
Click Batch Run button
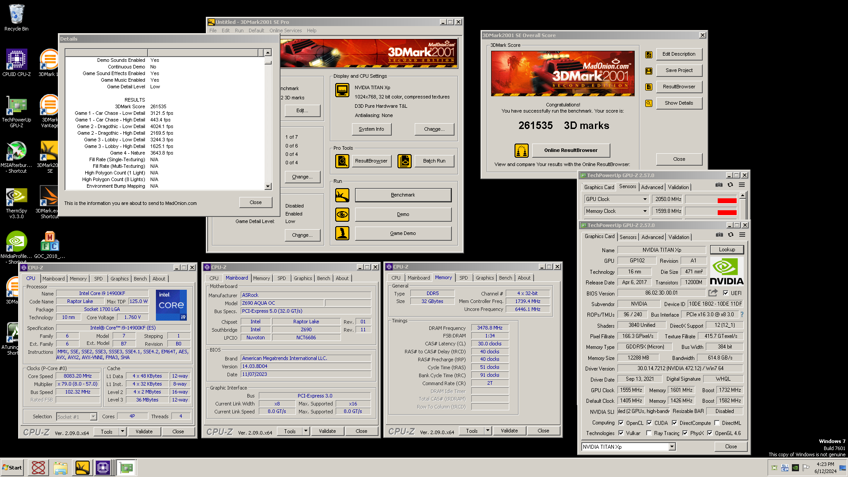[434, 161]
